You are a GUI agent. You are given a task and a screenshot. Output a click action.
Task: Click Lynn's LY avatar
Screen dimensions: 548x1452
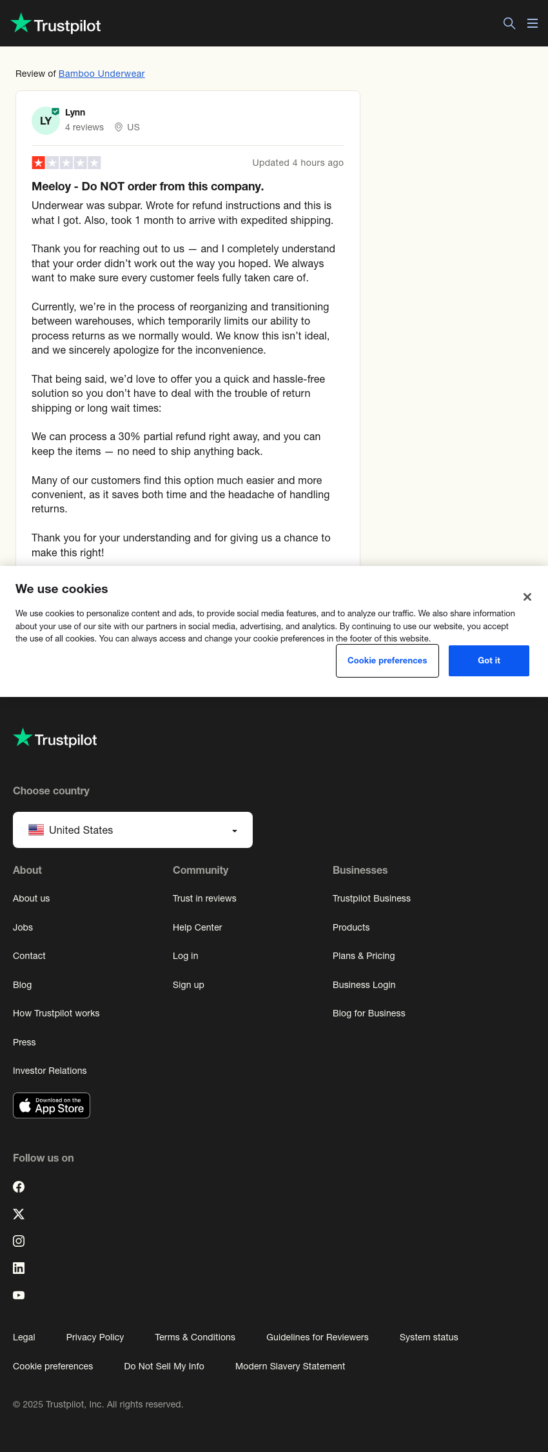coord(46,121)
